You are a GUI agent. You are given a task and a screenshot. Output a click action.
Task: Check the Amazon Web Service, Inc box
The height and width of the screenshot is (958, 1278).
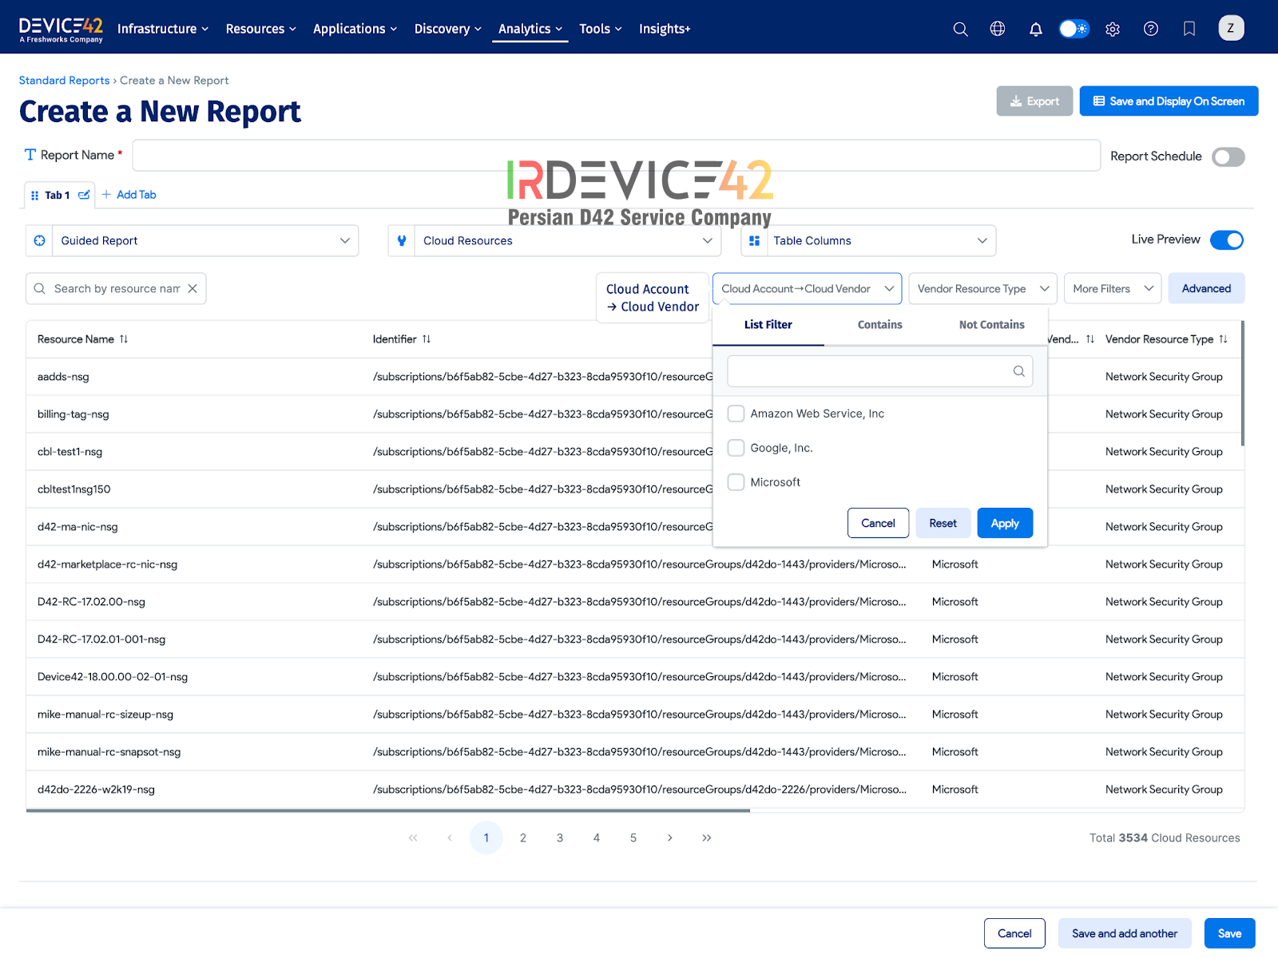pyautogui.click(x=736, y=414)
